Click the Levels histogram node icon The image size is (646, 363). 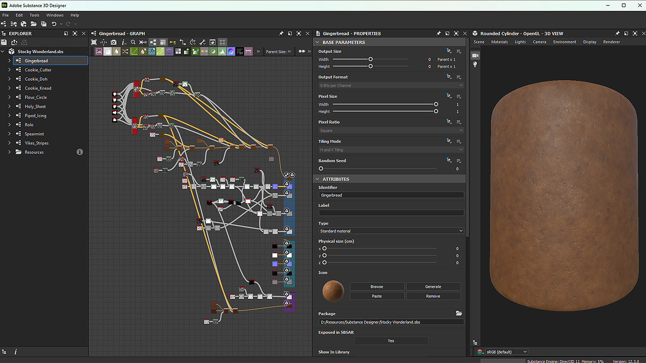(x=222, y=52)
